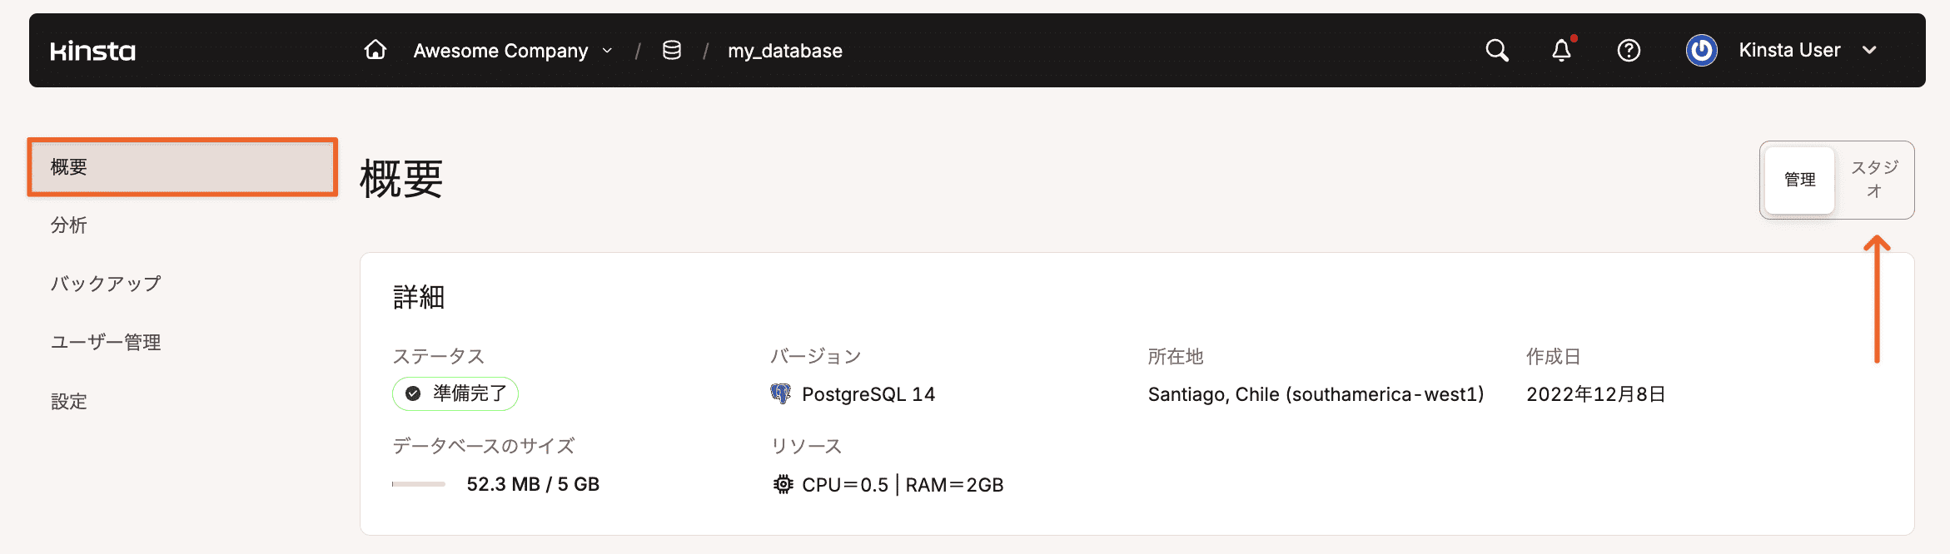Click the Kinsta logo
Screen dimensions: 1950x554
(92, 51)
